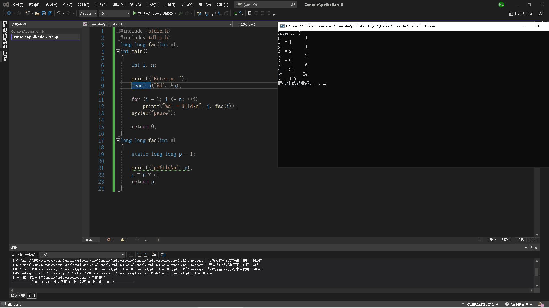The image size is (549, 308).
Task: Toggle bookmark on current line icon
Action: 250,13
